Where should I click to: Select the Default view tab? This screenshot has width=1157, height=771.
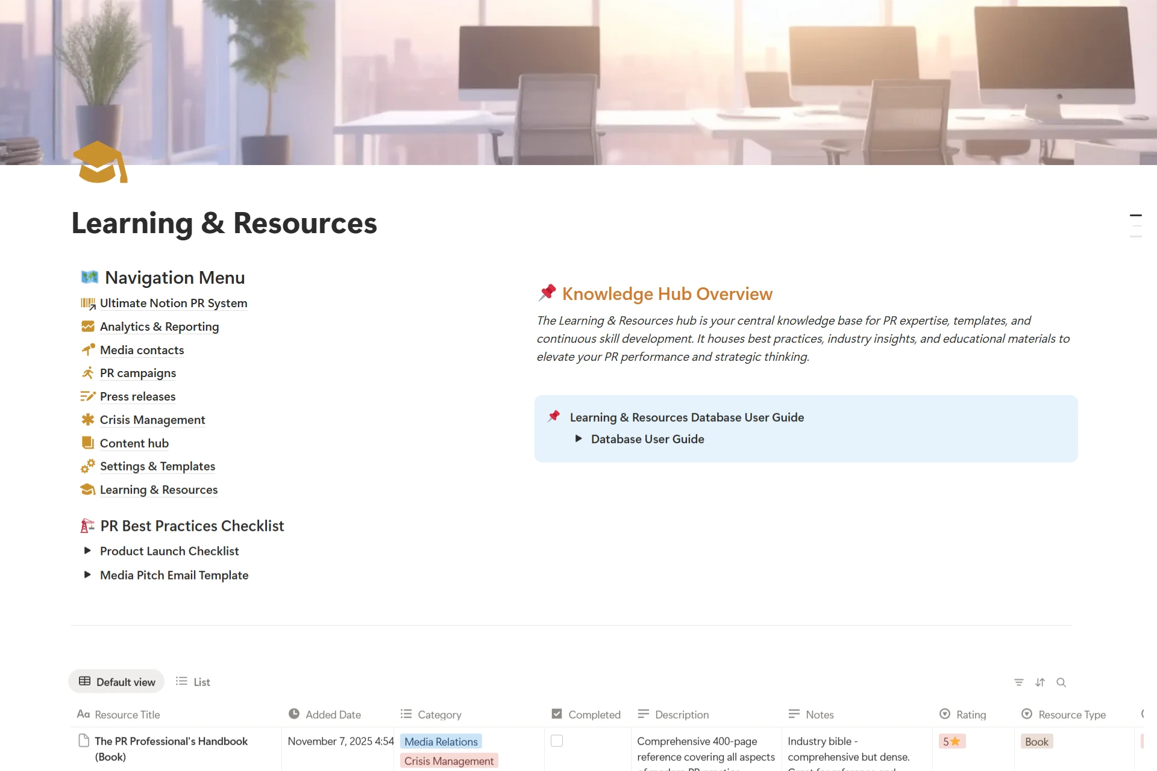tap(117, 682)
